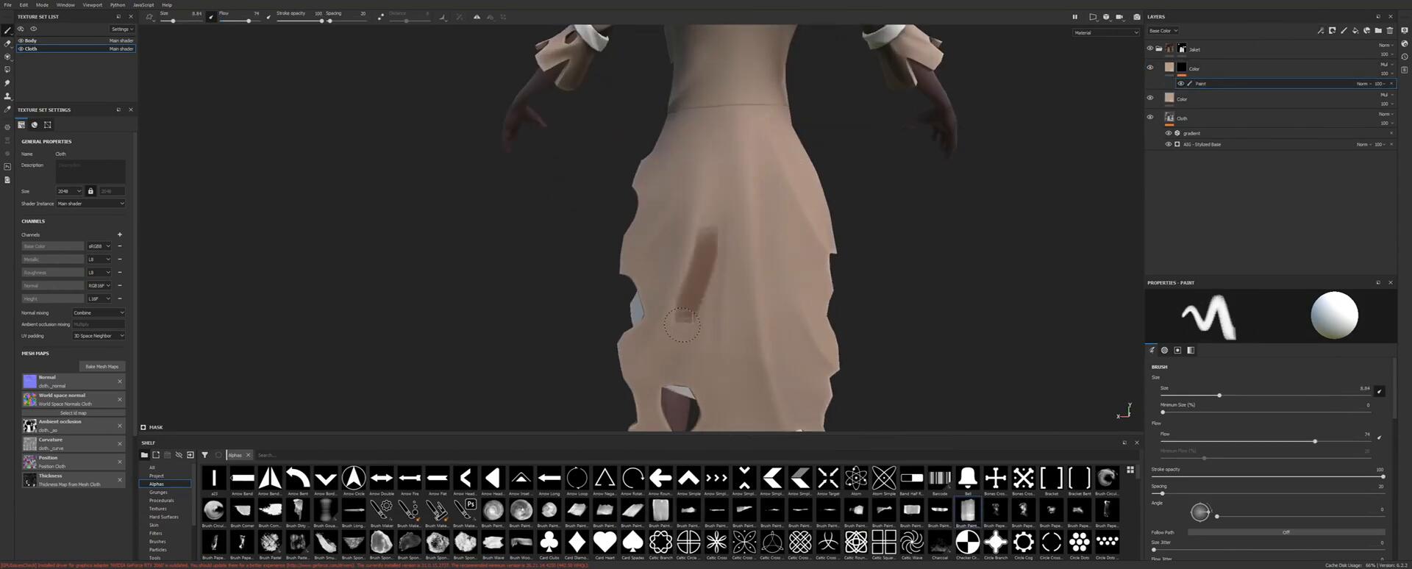Screen dimensions: 1412x569
Task: Click the Bake Mesh Maps button
Action: coord(101,366)
